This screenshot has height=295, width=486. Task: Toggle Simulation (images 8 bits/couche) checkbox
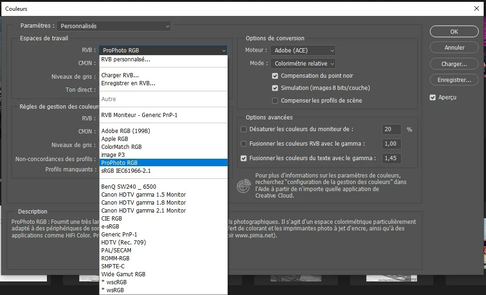click(275, 88)
